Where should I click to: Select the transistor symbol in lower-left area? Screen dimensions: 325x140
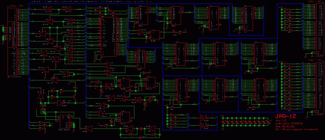pyautogui.click(x=74, y=97)
